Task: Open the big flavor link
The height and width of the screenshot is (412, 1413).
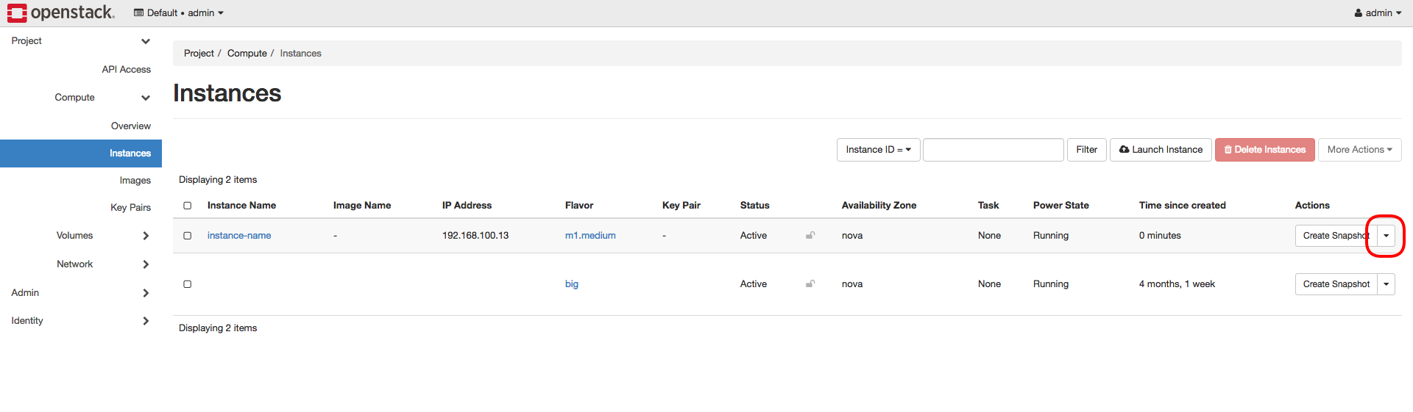Action: (x=572, y=284)
